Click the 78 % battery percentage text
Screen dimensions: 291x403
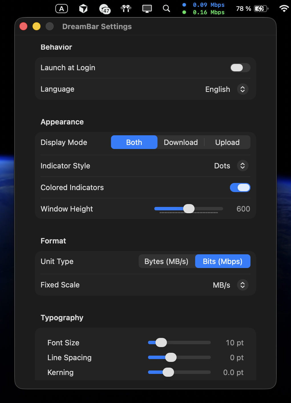coord(244,9)
